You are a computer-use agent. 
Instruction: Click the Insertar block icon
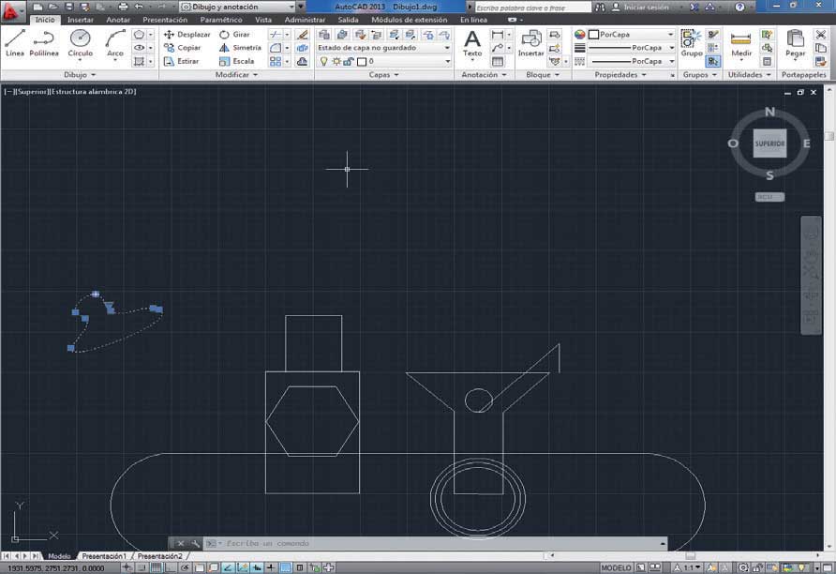(531, 43)
